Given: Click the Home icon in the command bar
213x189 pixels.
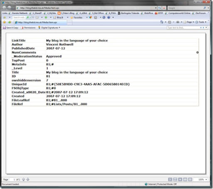Looking at the screenshot, I should point(162,22).
